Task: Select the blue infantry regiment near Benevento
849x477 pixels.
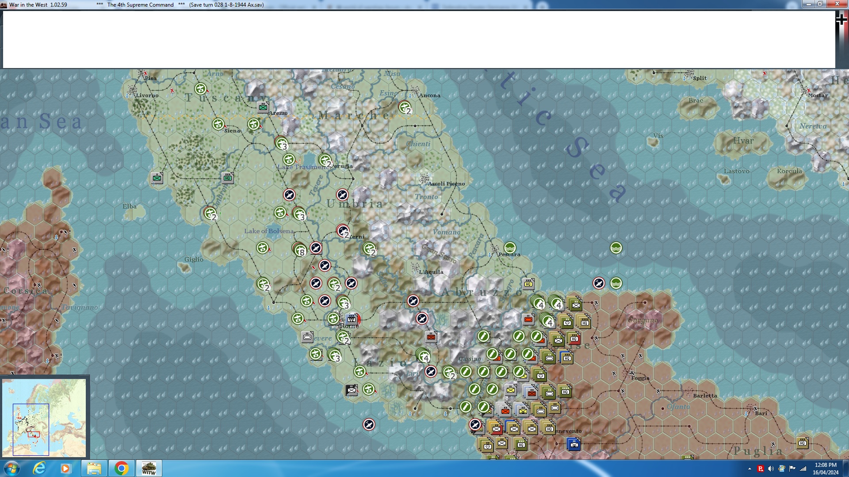Action: point(574,444)
